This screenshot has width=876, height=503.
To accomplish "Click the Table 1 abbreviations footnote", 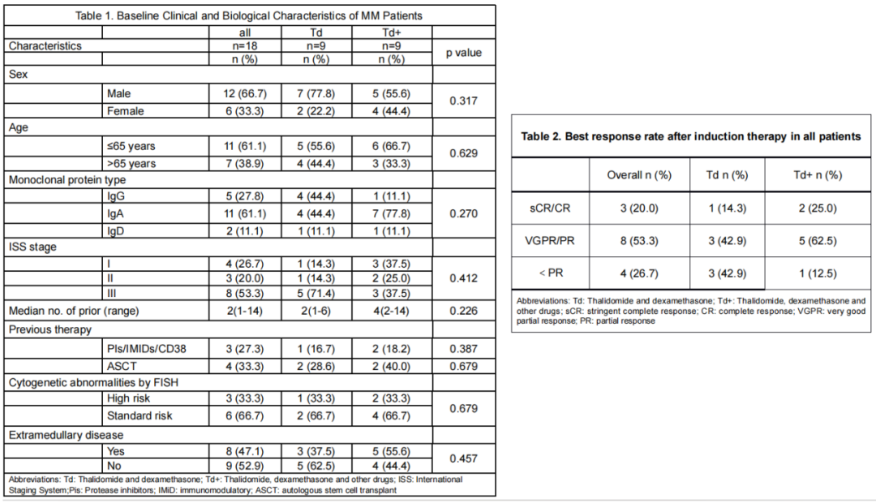I will [x=235, y=484].
